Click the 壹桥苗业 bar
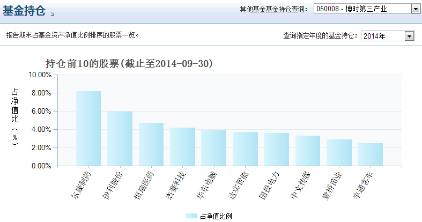This screenshot has height=222, width=422. click(339, 153)
